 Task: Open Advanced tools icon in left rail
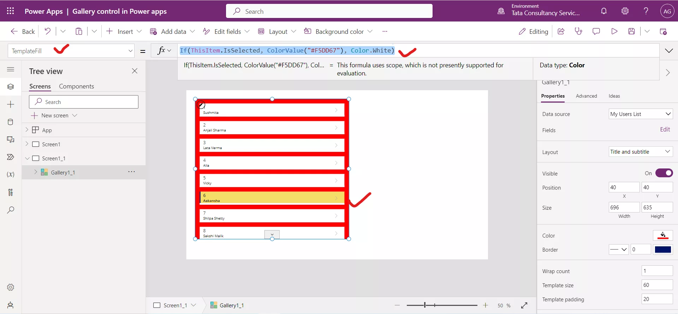click(11, 192)
